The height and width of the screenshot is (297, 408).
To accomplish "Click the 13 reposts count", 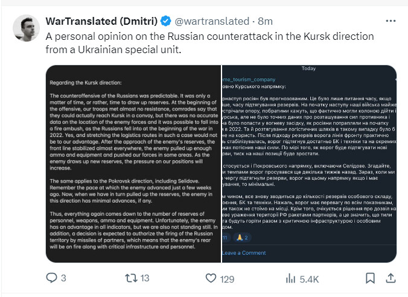I will 145,278.
